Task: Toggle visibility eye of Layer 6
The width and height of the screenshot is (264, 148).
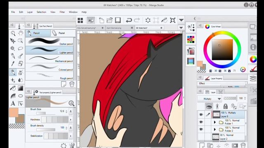Action: (201, 115)
